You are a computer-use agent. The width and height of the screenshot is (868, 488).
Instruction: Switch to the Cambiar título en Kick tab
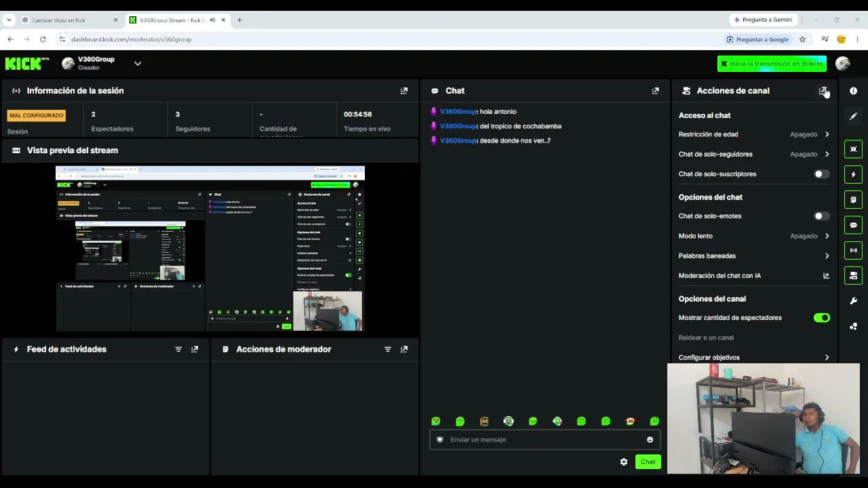(x=71, y=20)
